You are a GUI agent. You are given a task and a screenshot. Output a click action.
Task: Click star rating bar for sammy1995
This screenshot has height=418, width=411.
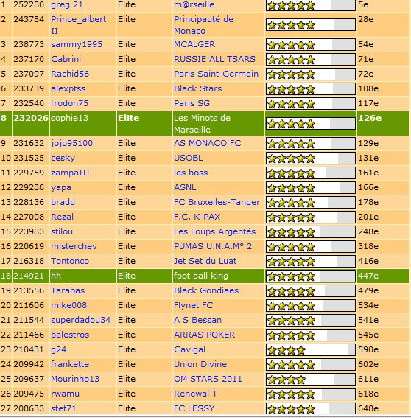click(x=311, y=45)
